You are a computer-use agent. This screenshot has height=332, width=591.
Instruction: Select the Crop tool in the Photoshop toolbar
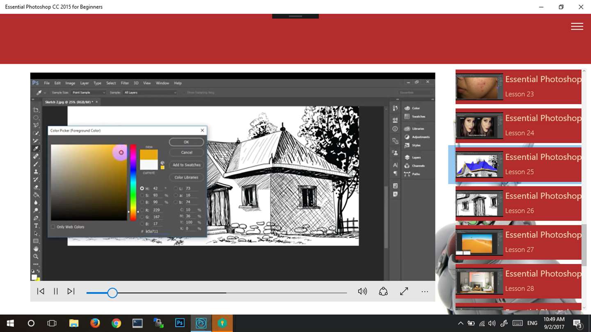click(36, 110)
